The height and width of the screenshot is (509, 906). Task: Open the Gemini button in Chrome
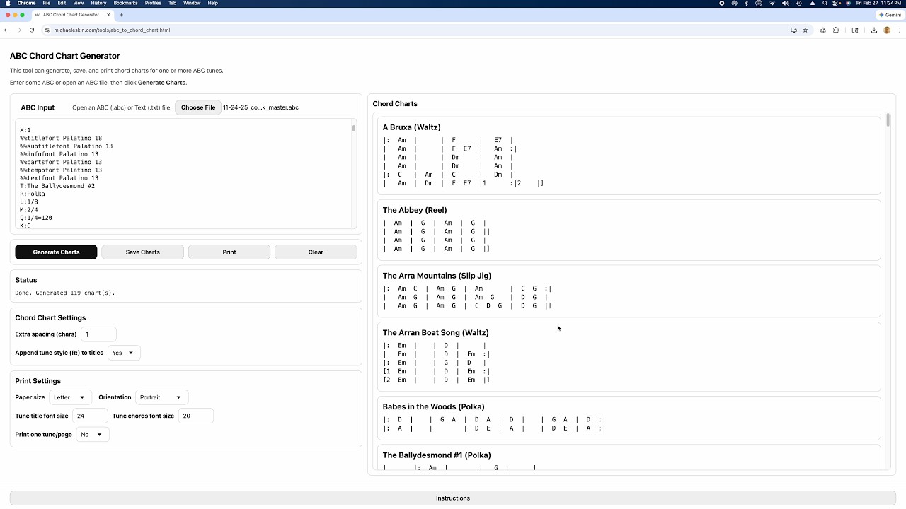890,15
